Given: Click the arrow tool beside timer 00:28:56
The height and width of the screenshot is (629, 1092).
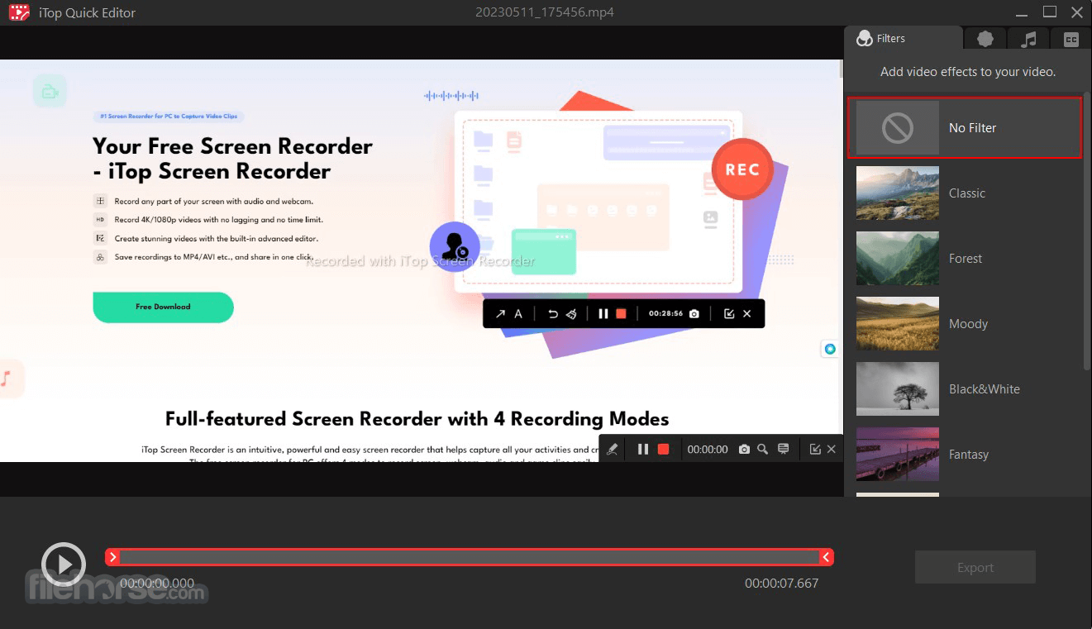Looking at the screenshot, I should [x=500, y=314].
